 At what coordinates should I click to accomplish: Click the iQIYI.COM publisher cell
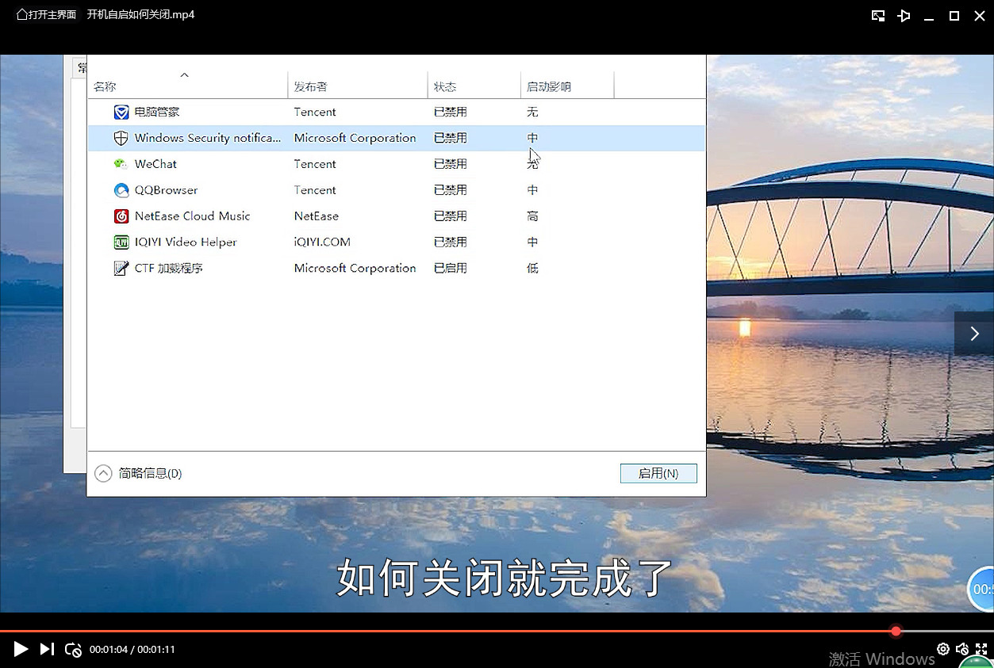[322, 242]
